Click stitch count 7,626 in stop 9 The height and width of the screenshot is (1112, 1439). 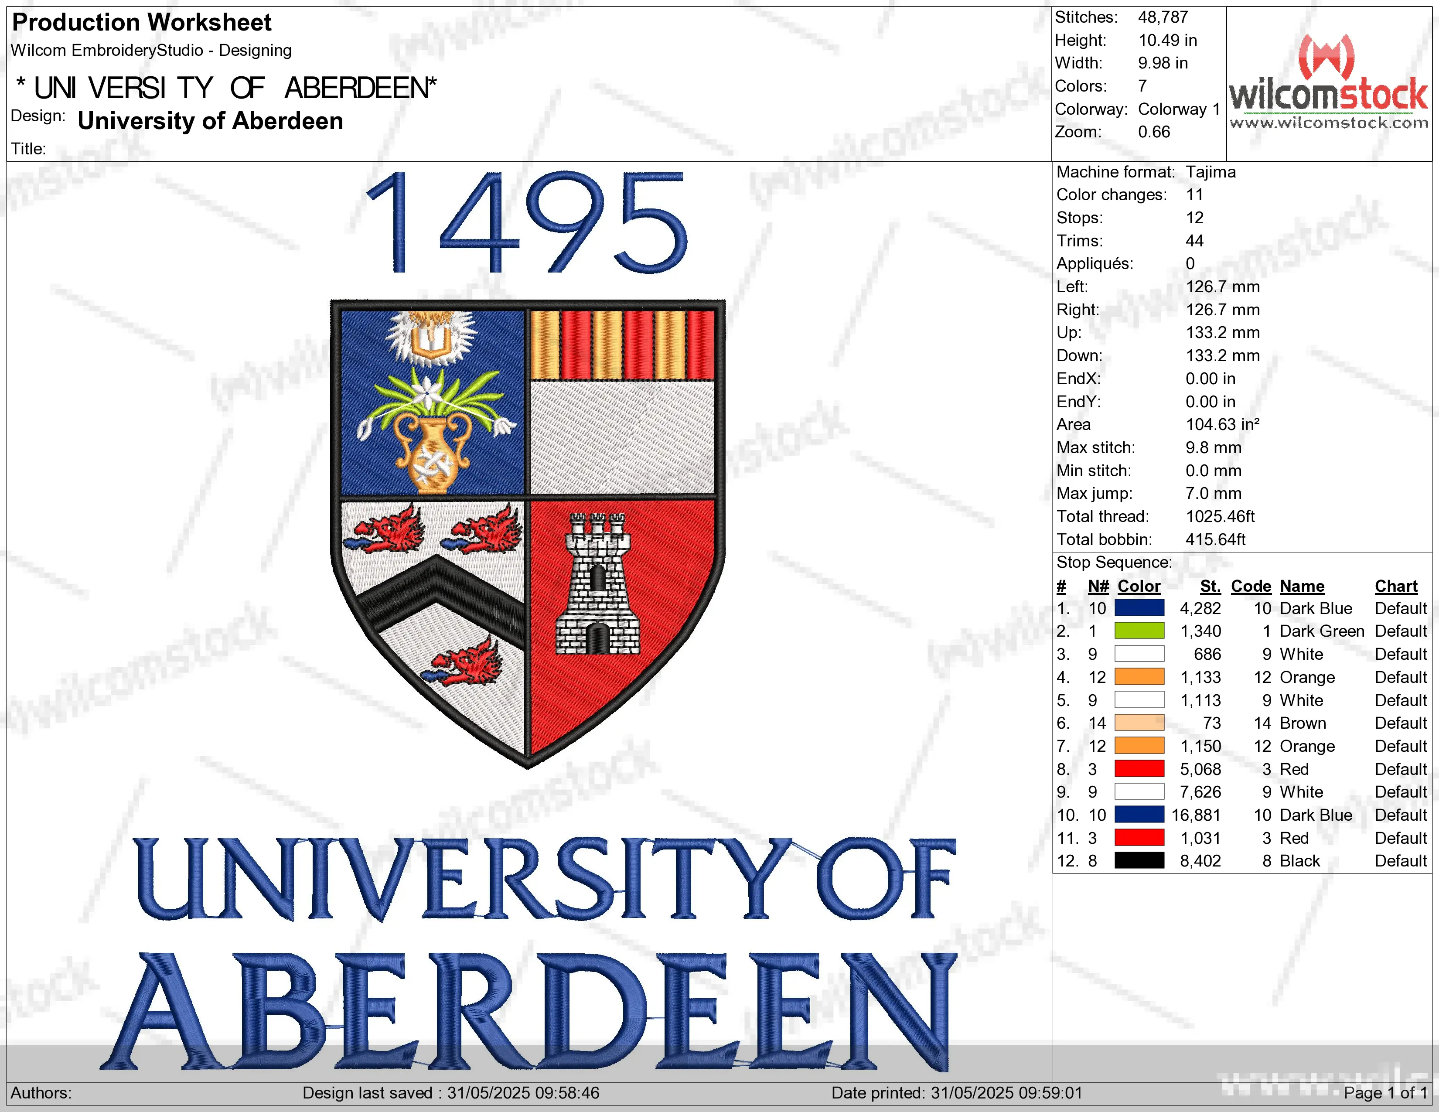tap(1200, 792)
